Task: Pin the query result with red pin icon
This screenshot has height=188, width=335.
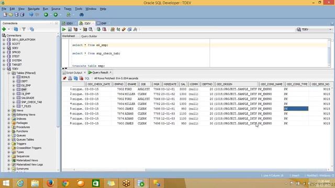Action: [64, 78]
